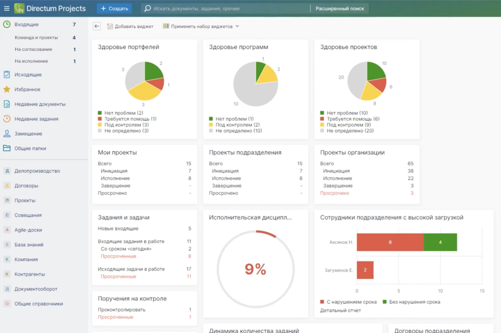Image resolution: width=501 pixels, height=333 pixels.
Task: Expand Применить набор виджетов dropdown arrow
Action: point(237,26)
